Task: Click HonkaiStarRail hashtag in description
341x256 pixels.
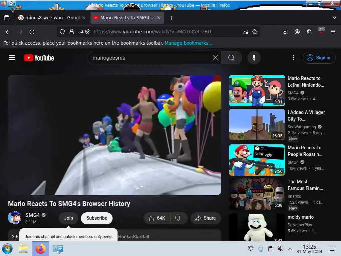Action: coord(133,237)
